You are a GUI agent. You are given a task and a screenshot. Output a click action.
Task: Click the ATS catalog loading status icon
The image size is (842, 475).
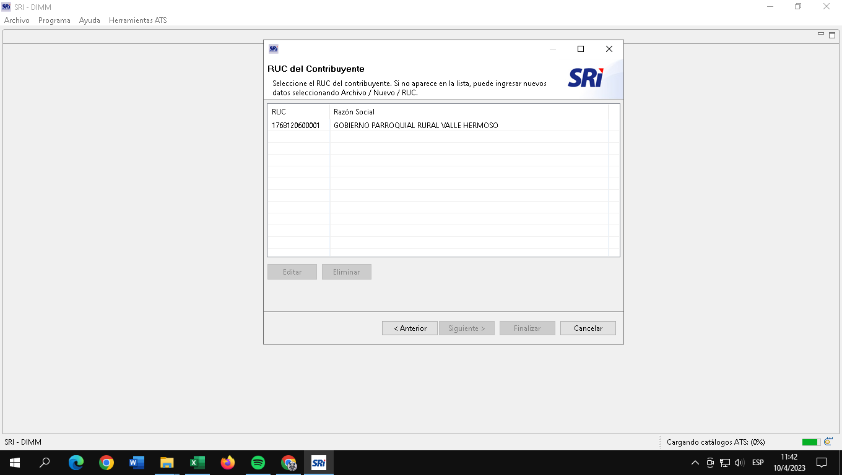pyautogui.click(x=828, y=442)
